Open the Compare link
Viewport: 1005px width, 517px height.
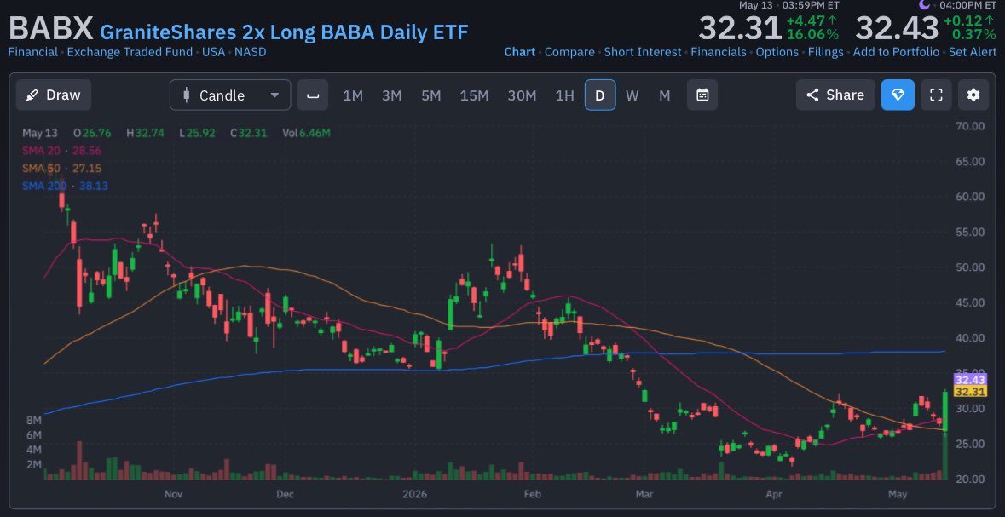point(569,52)
